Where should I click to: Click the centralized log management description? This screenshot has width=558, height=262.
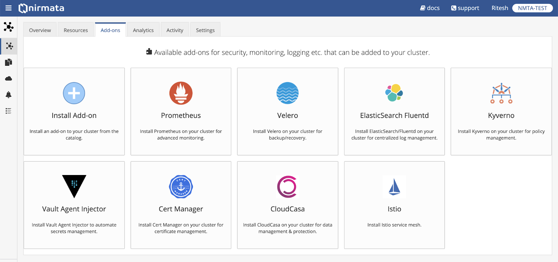point(394,135)
